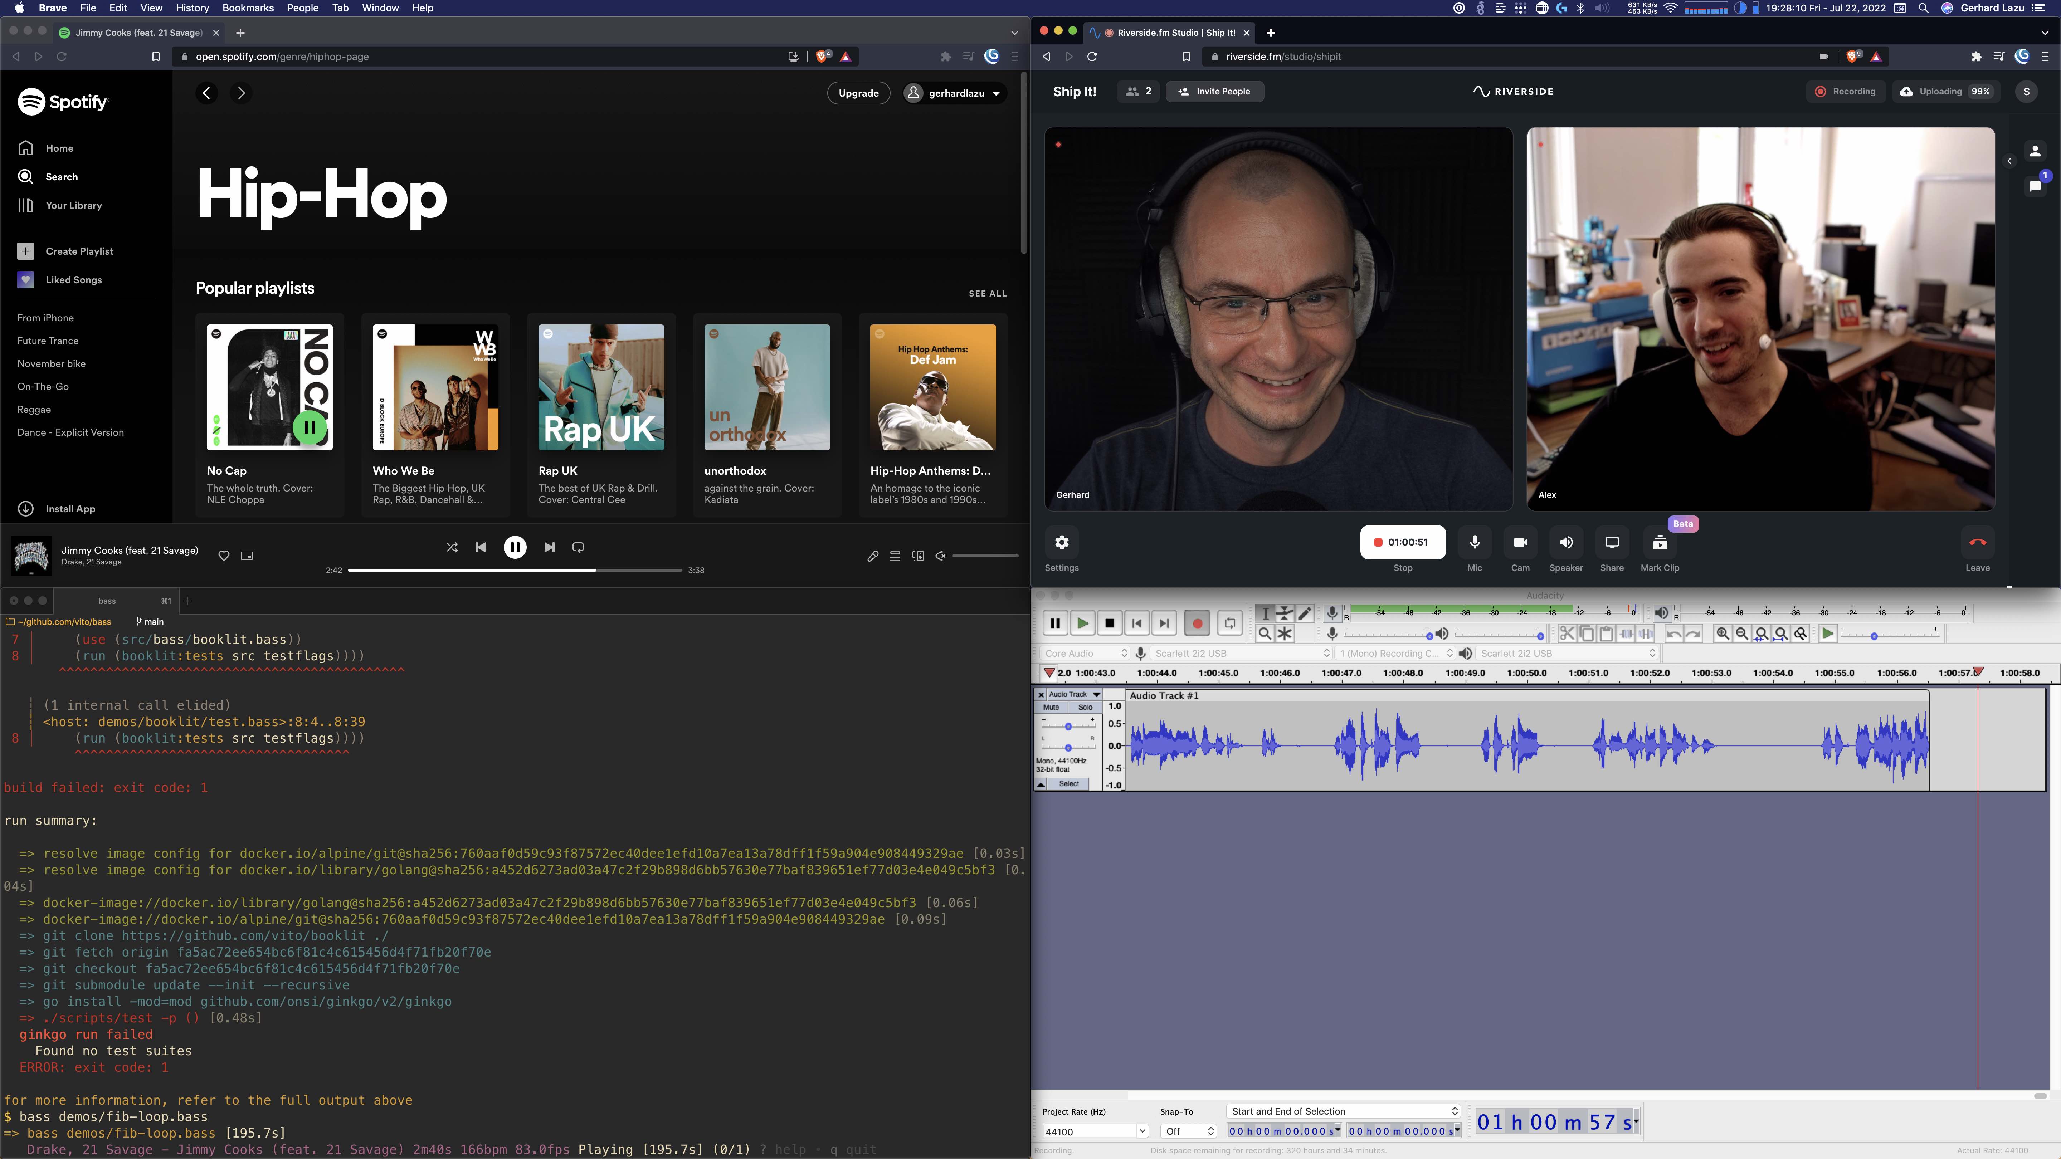Click the Fit Project to Width zoom icon
Viewport: 2061px width, 1159px height.
click(x=1781, y=634)
